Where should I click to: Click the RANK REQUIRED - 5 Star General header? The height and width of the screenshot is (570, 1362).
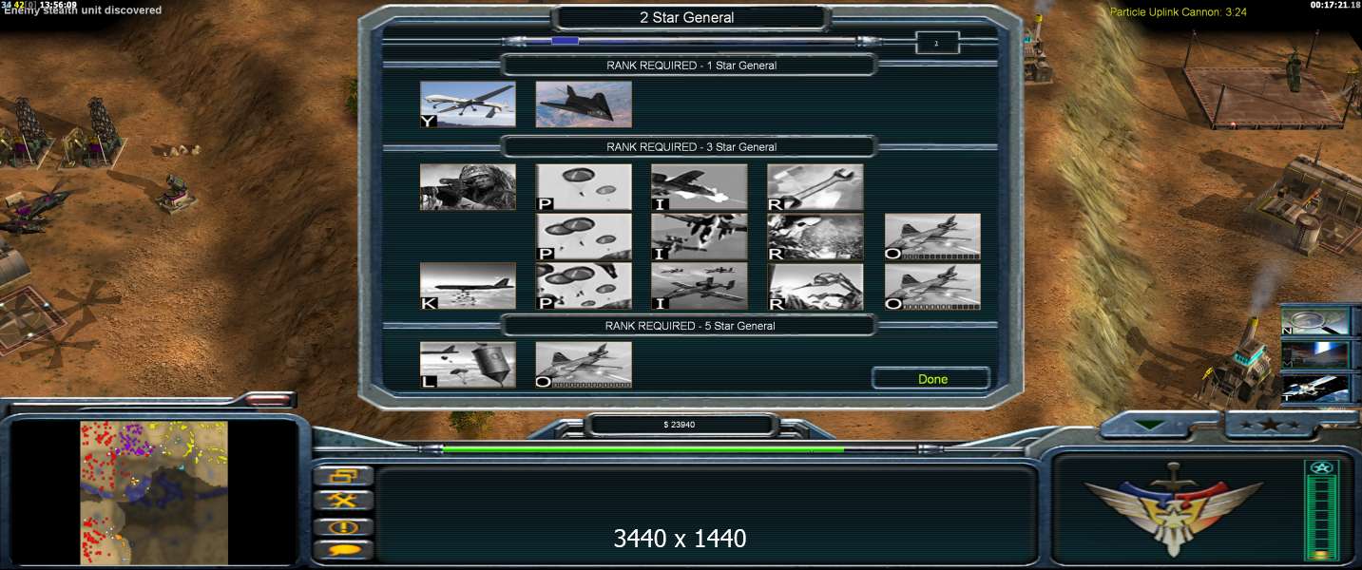[x=691, y=326]
